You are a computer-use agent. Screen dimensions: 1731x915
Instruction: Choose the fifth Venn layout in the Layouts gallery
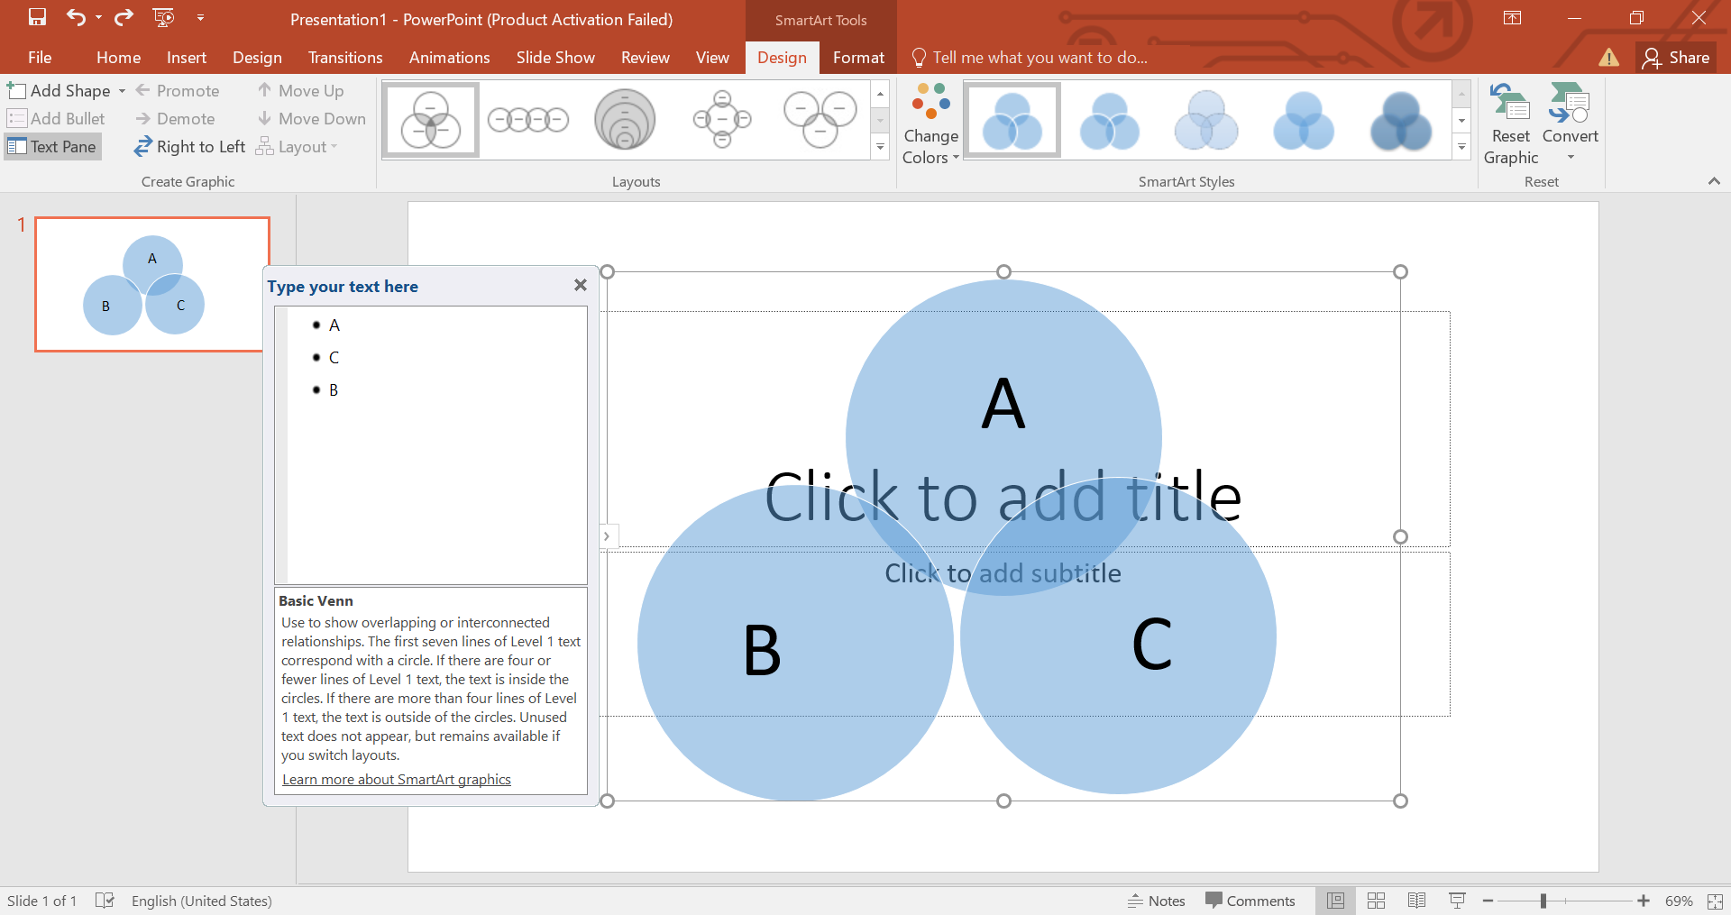point(820,120)
